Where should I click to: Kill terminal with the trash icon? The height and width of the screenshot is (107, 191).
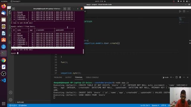click(x=180, y=77)
